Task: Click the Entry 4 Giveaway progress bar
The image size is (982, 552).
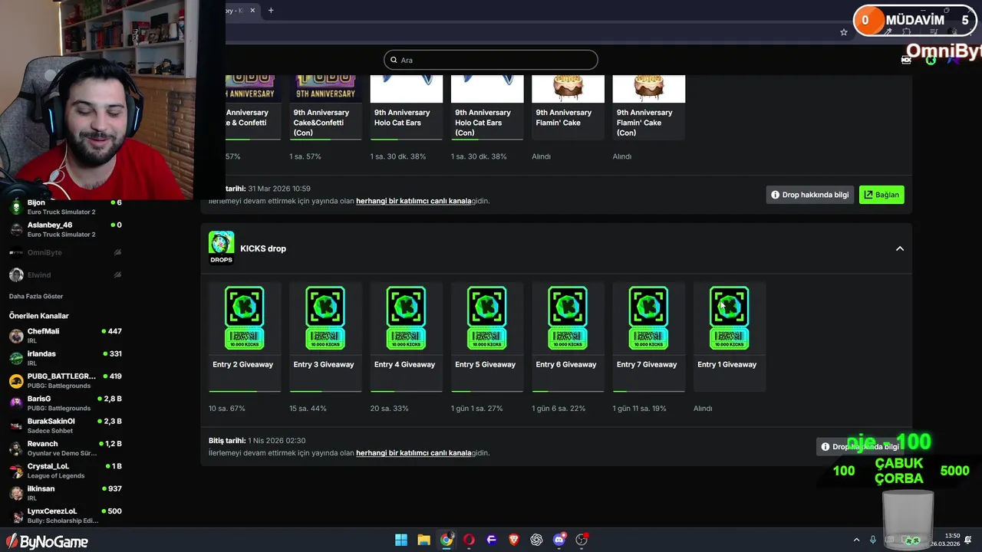Action: tap(406, 391)
